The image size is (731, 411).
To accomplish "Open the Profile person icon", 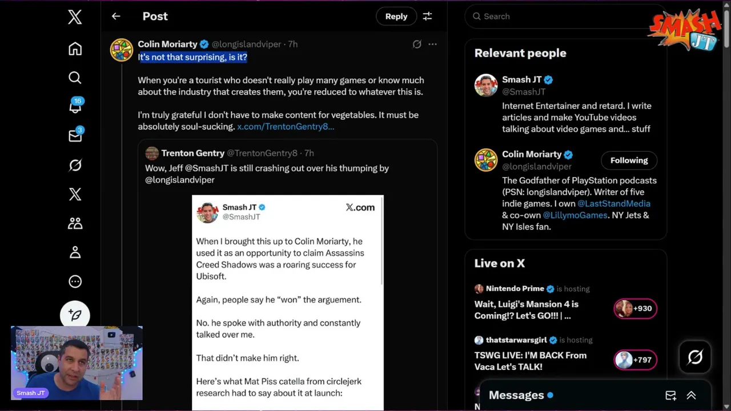I will 75,252.
